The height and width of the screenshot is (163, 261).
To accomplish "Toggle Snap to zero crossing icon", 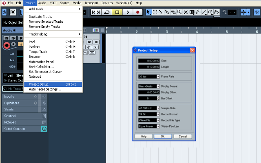I will (x=257, y=12).
